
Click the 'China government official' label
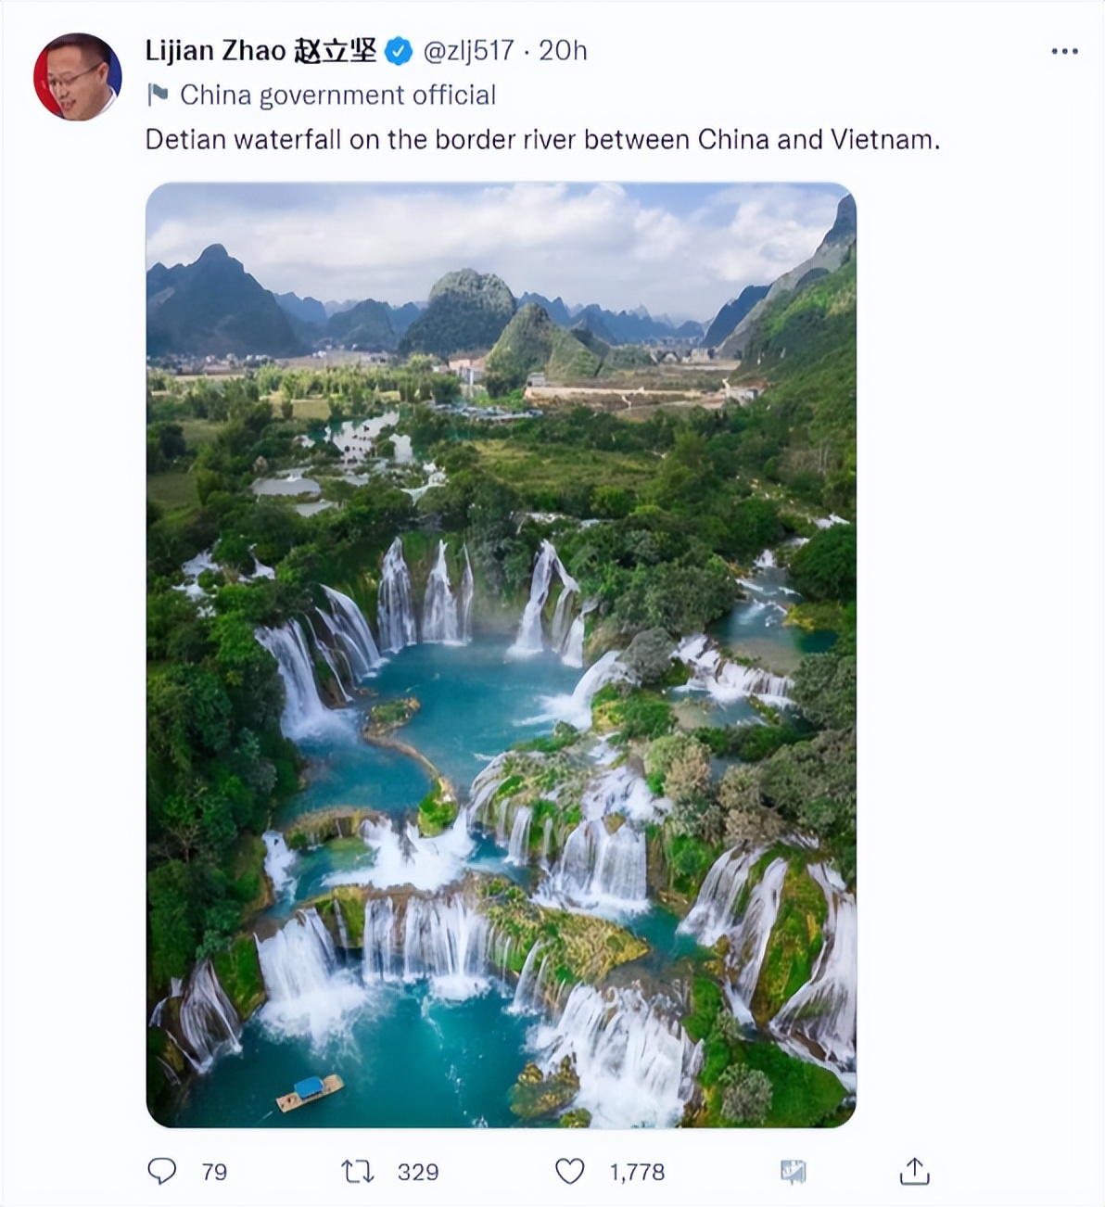(x=337, y=95)
